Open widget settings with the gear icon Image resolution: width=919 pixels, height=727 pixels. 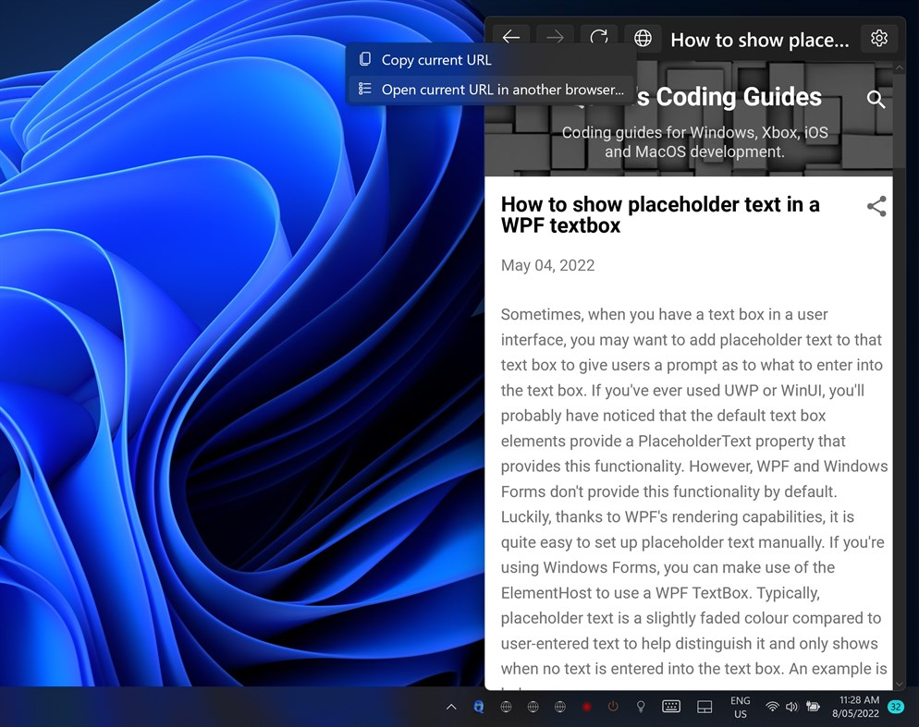(878, 38)
